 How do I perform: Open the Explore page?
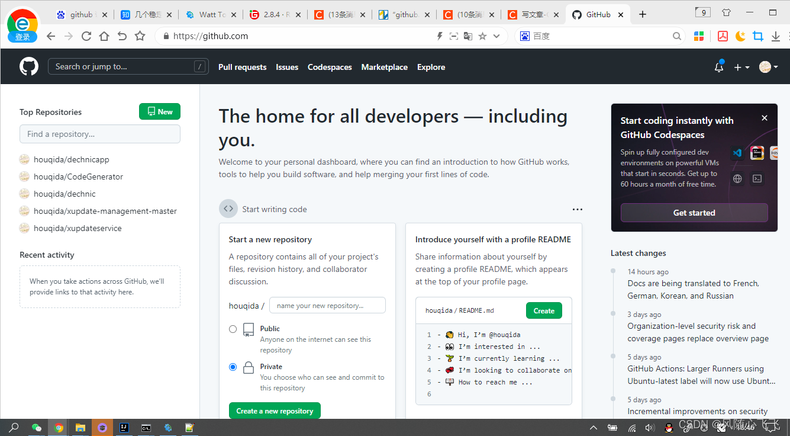click(x=431, y=67)
